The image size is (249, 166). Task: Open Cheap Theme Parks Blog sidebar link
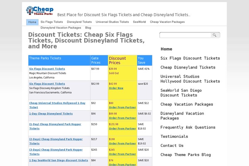(186, 155)
